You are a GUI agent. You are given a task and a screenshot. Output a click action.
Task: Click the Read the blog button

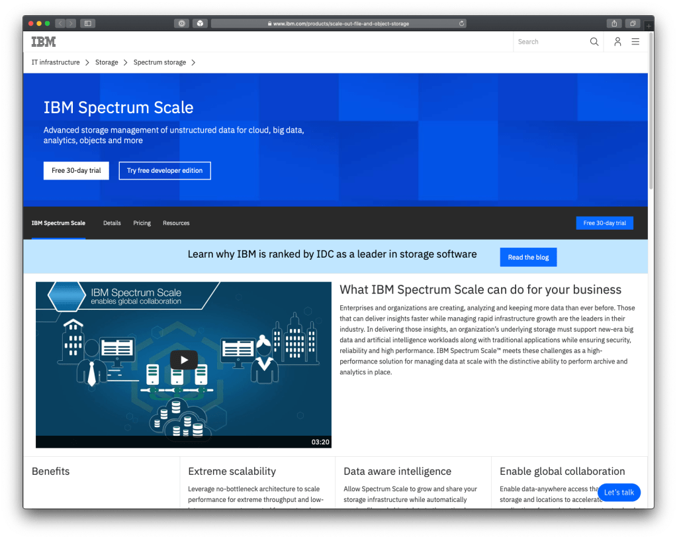pos(528,258)
